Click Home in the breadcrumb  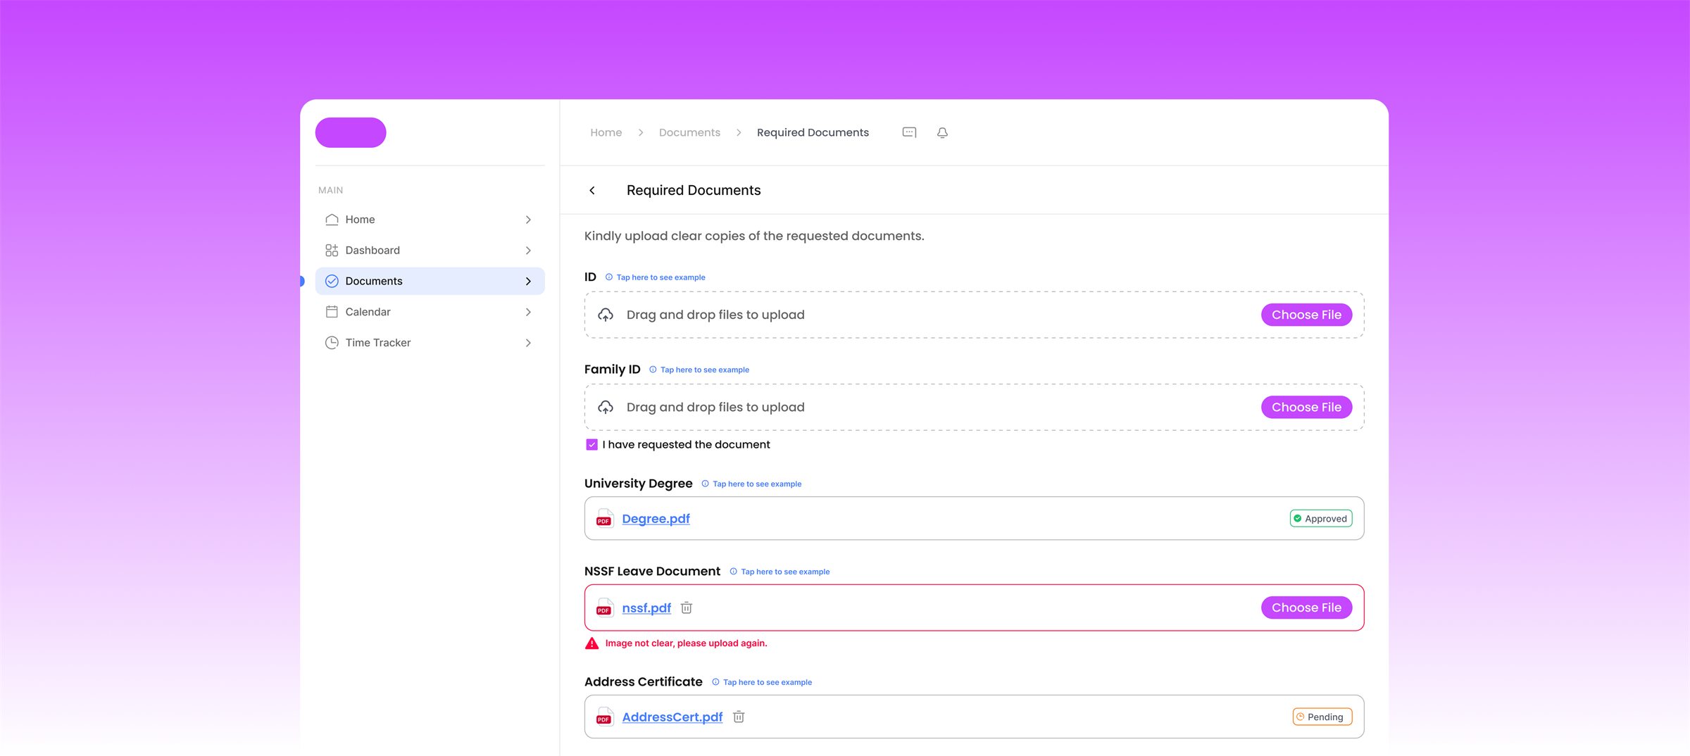pyautogui.click(x=606, y=132)
